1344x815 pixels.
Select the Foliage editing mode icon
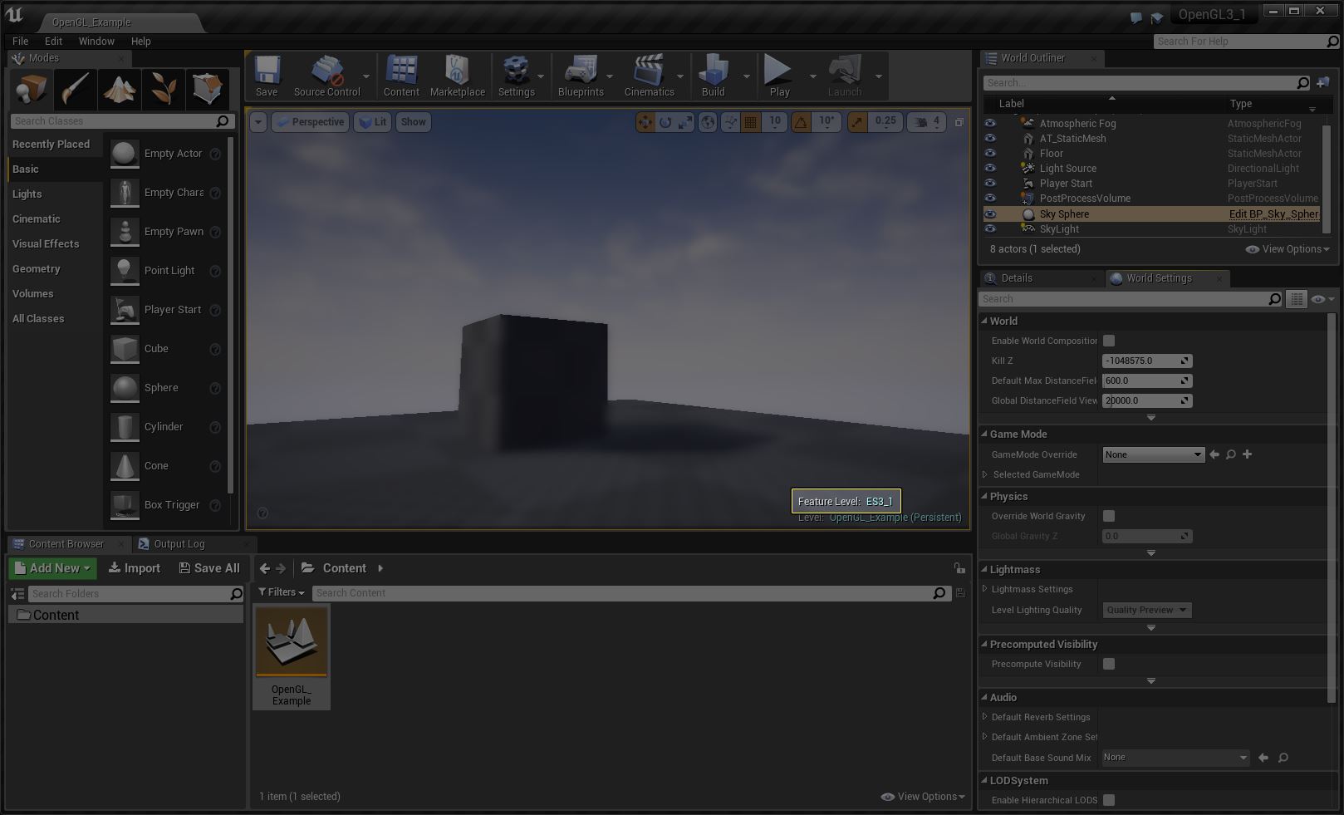164,88
